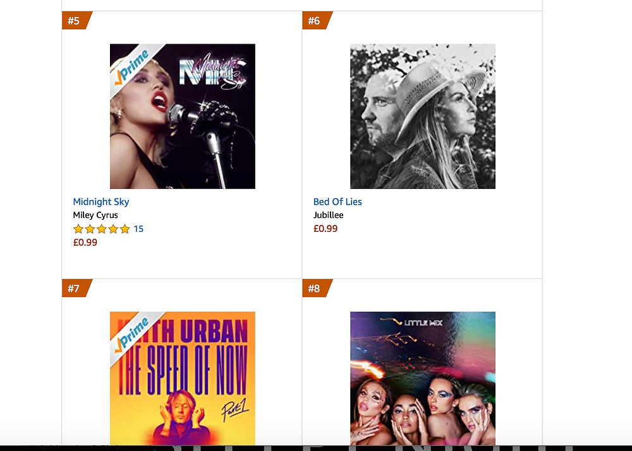The width and height of the screenshot is (632, 451).
Task: Click the £0.99 price under Miley Cyrus
Action: coord(85,243)
